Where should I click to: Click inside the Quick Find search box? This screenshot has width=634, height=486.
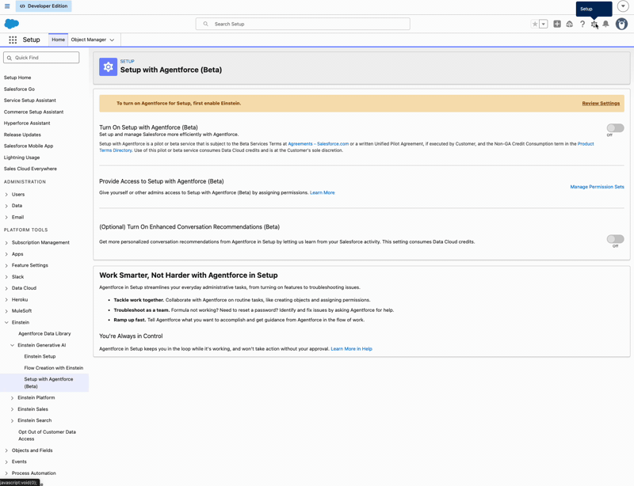pyautogui.click(x=40, y=57)
